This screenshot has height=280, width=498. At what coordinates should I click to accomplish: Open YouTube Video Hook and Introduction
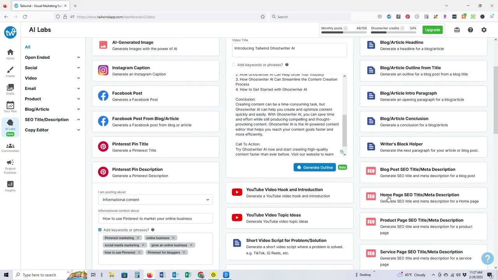pyautogui.click(x=289, y=192)
